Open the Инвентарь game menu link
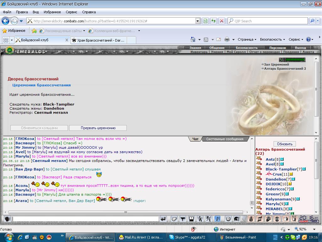Image resolution: width=322 pixels, height=242 pixels. coord(199,52)
